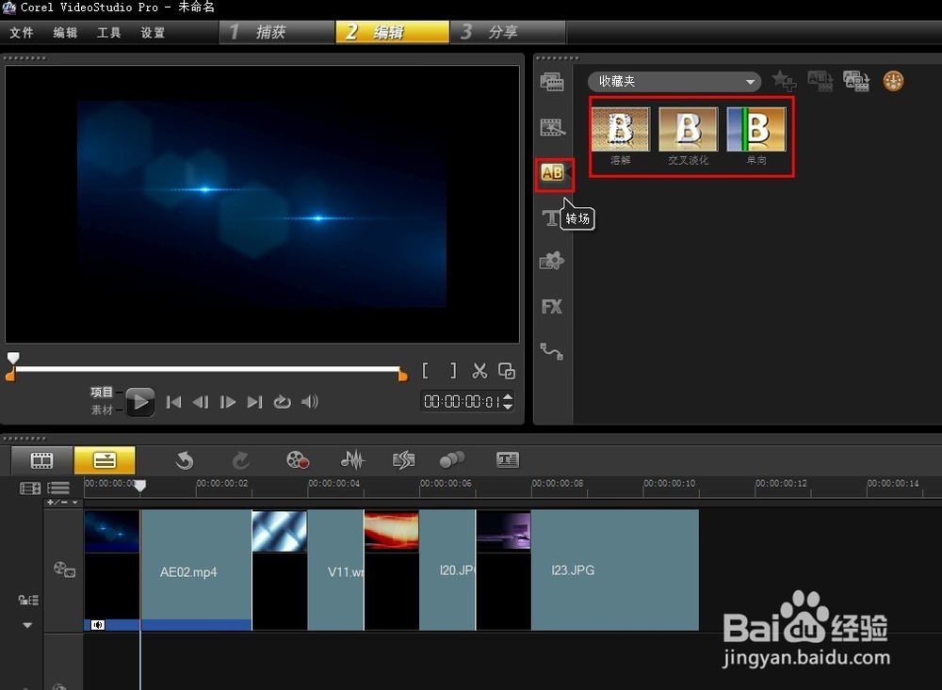This screenshot has width=942, height=690.
Task: Switch to step 2 编辑 tab
Action: tap(392, 32)
